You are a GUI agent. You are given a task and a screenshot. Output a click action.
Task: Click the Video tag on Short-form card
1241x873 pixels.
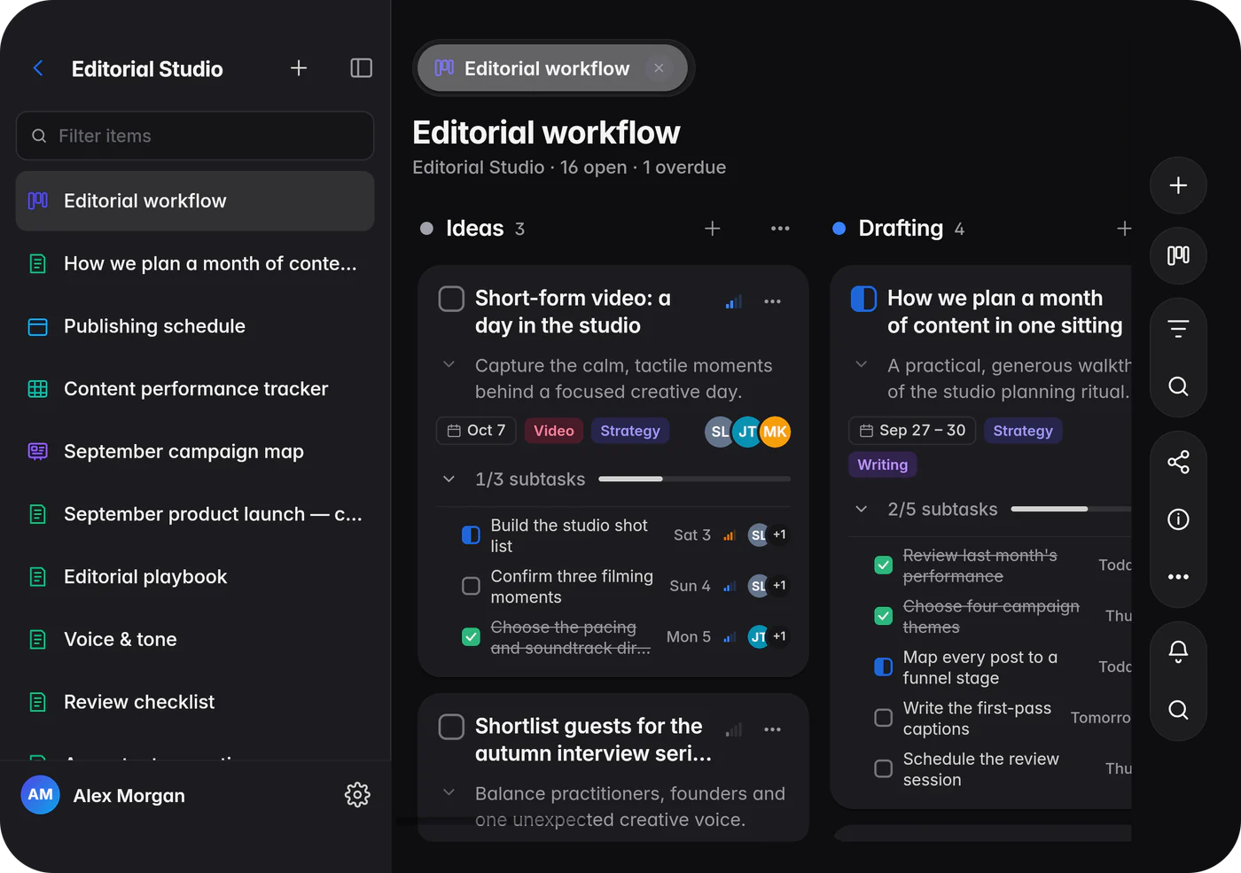pos(554,431)
